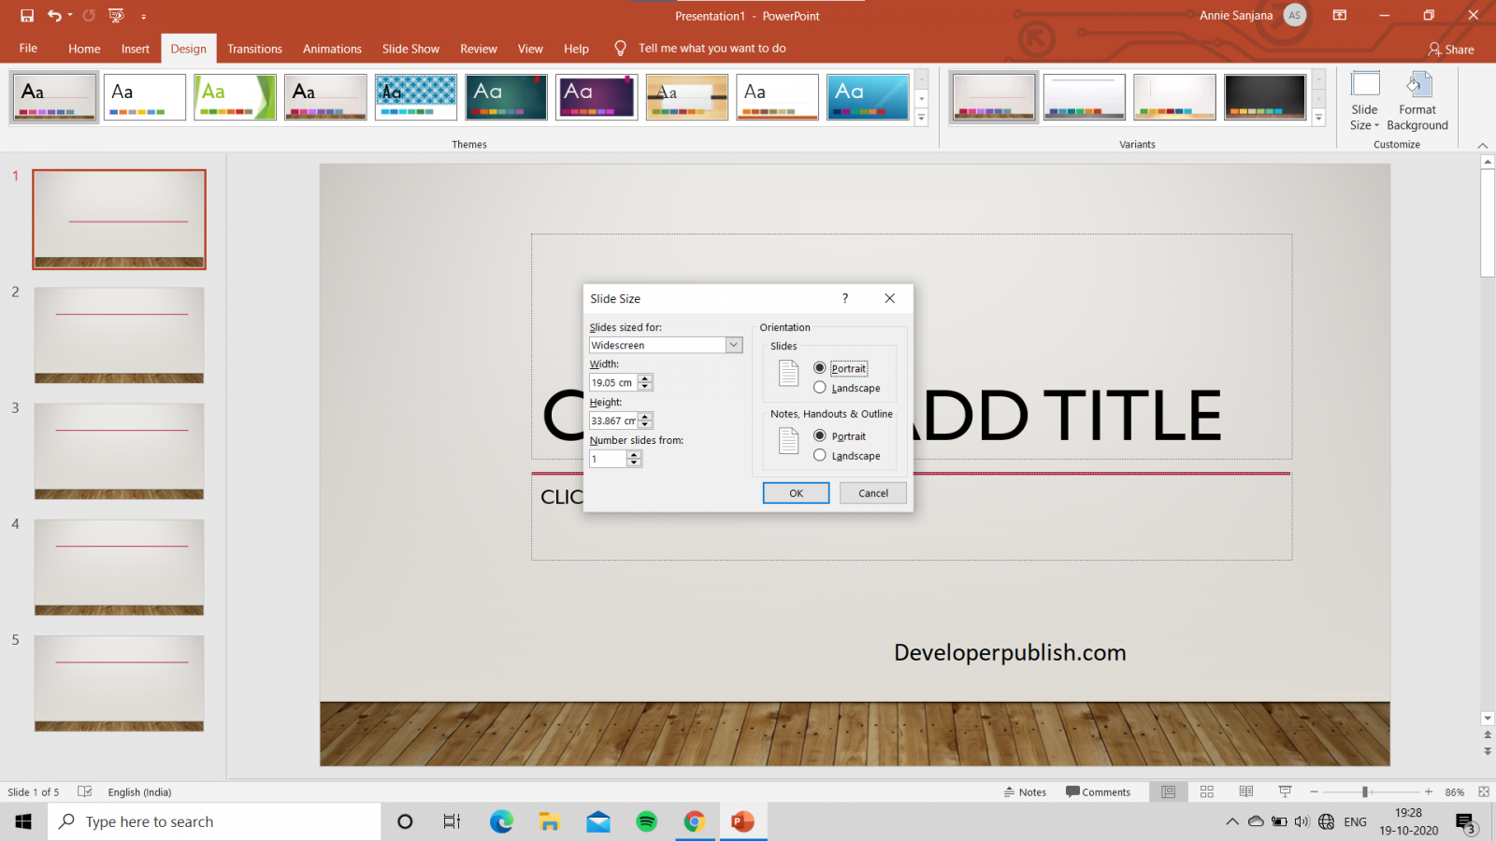Screen dimensions: 1496x841
Task: Expand the Themes gallery
Action: coord(921,117)
